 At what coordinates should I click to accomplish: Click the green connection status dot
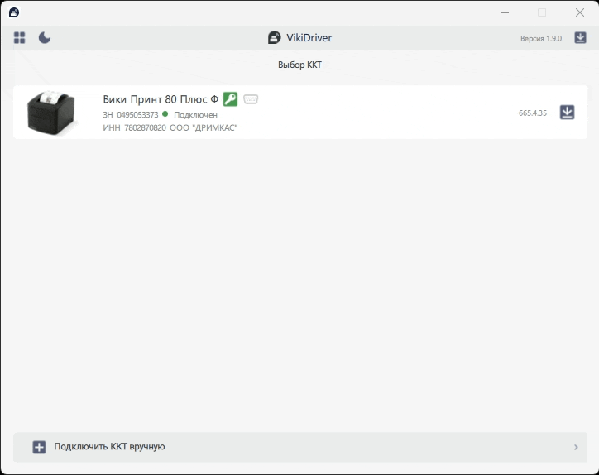[x=165, y=114]
